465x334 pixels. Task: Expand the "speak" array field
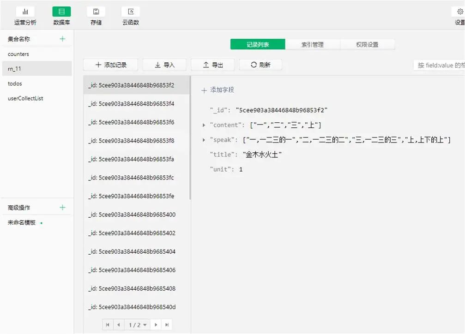[204, 140]
